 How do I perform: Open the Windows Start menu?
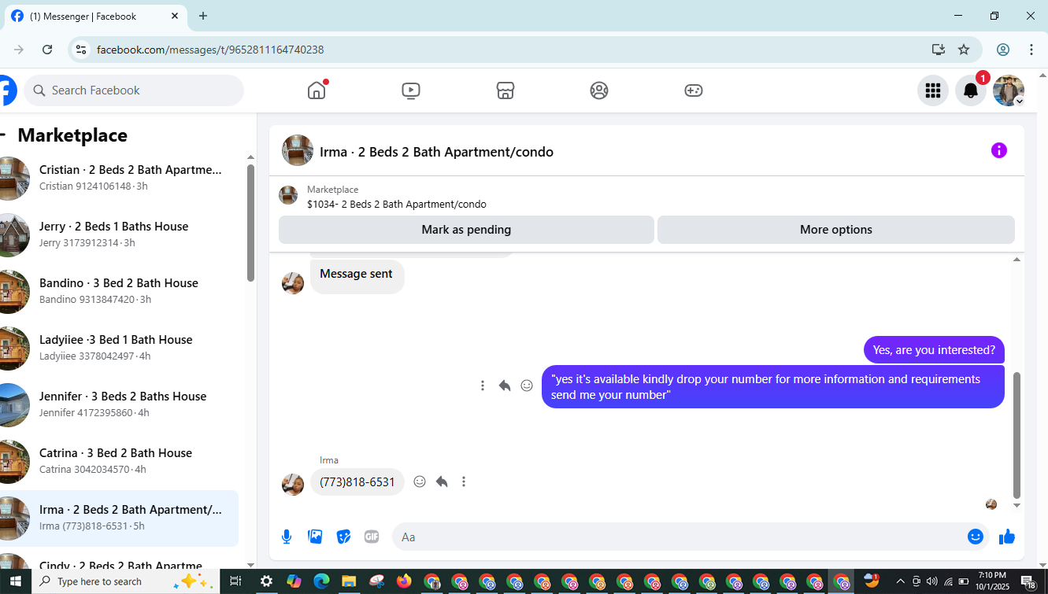(16, 581)
